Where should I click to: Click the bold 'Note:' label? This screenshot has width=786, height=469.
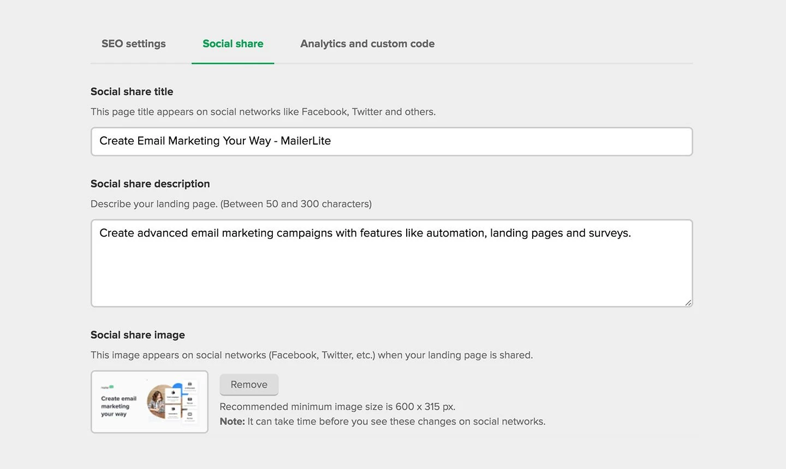(x=232, y=422)
